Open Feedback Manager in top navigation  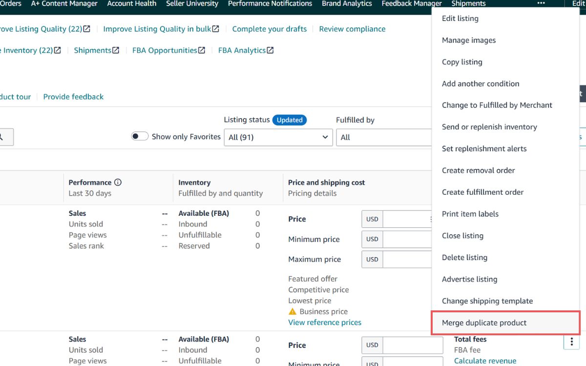coord(412,3)
